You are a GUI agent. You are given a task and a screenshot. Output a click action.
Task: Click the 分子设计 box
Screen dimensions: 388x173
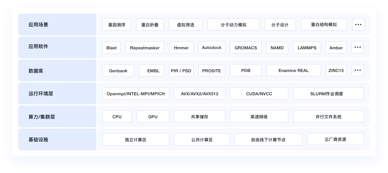click(x=280, y=24)
